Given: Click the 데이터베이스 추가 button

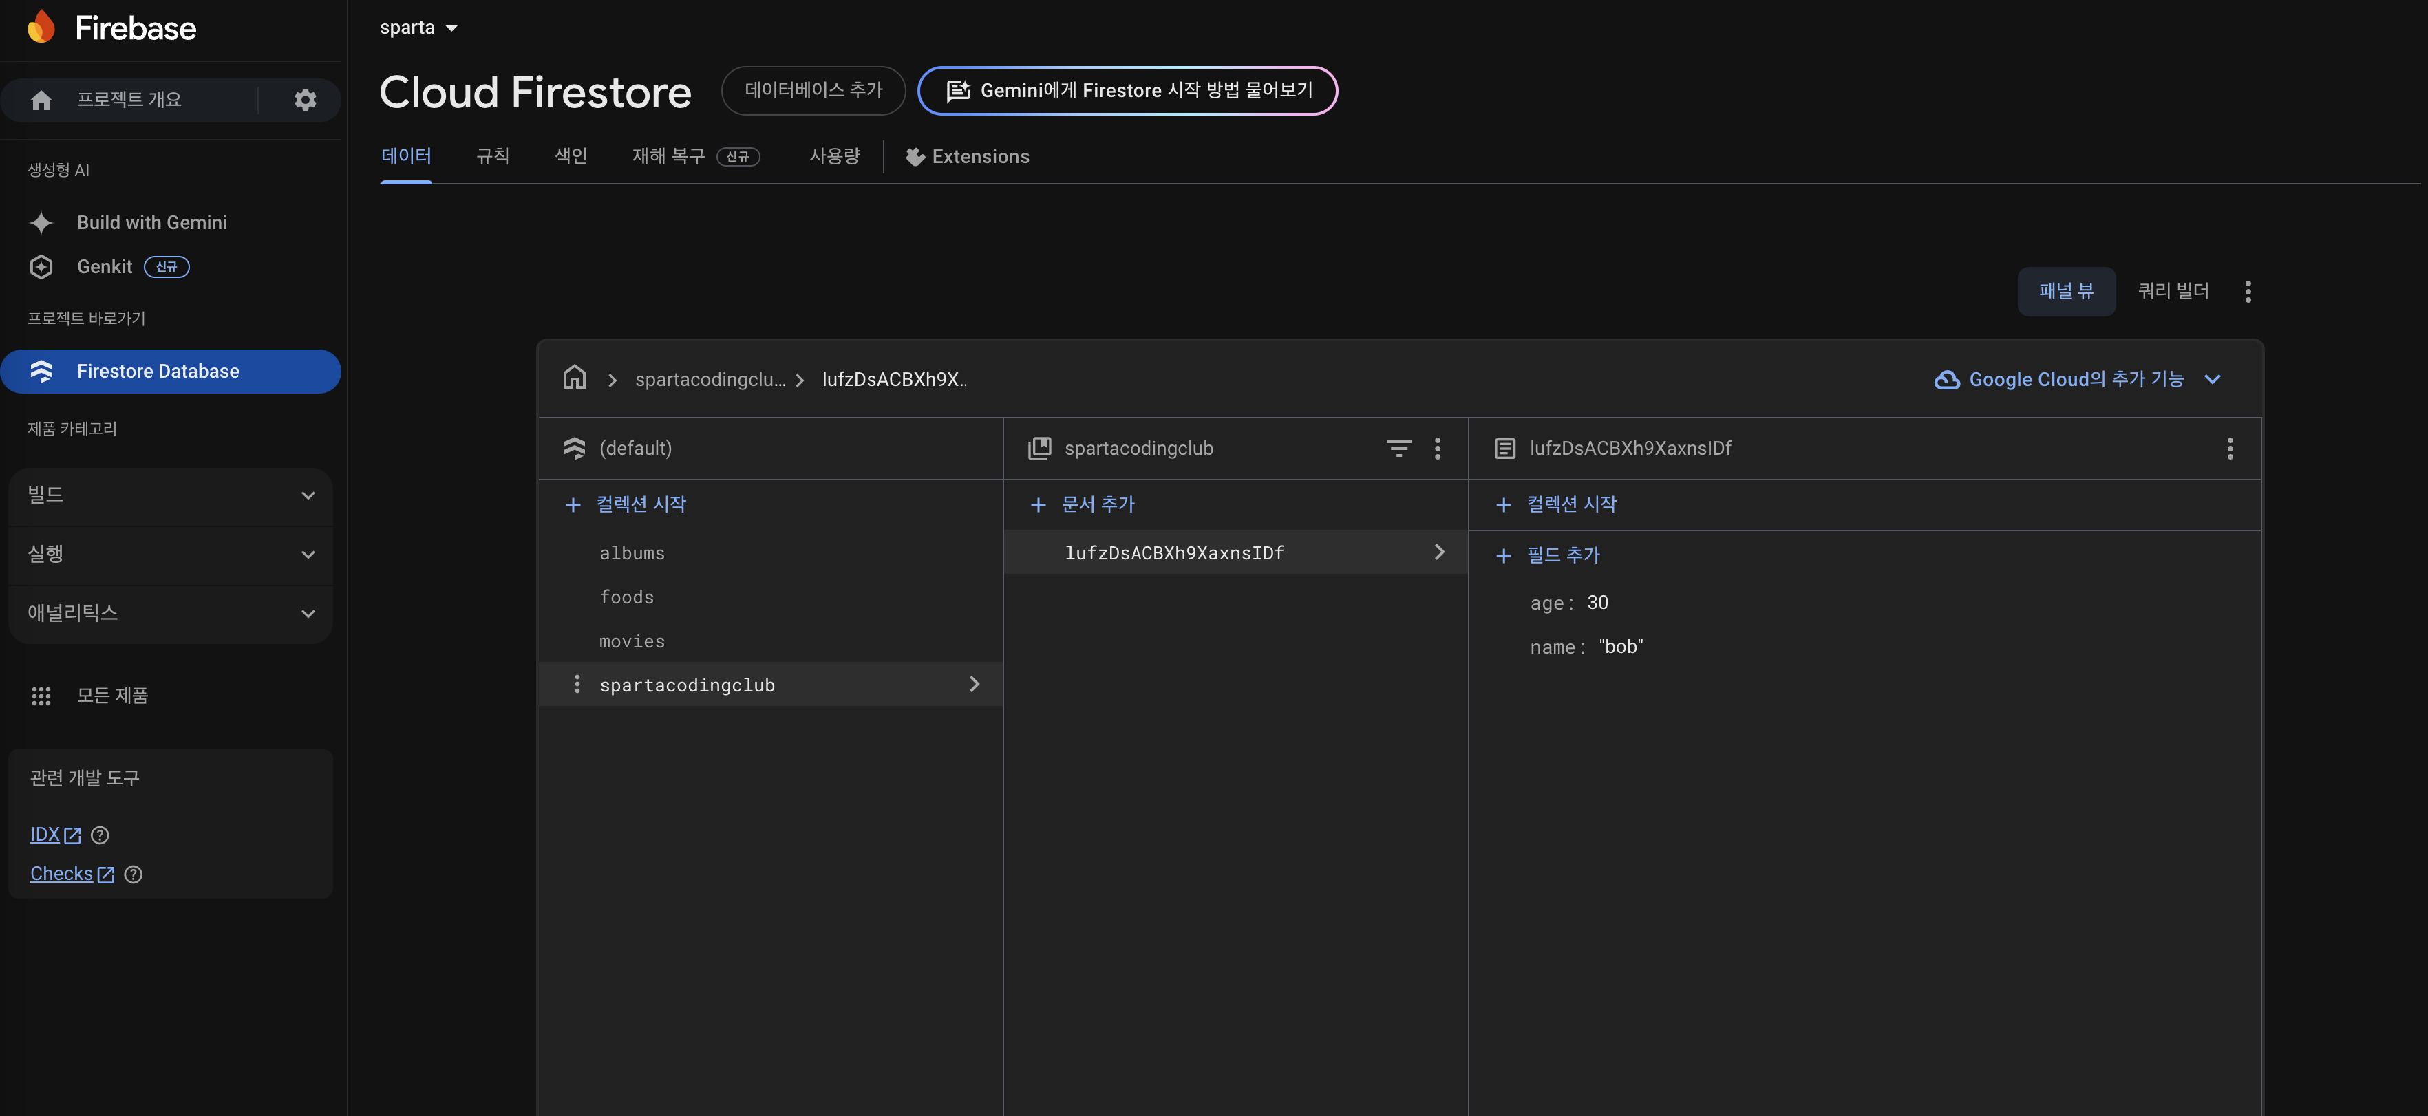Looking at the screenshot, I should click(x=813, y=91).
